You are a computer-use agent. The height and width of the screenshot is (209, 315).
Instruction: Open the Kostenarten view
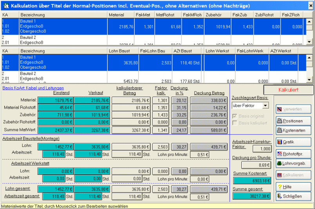[x=293, y=130]
